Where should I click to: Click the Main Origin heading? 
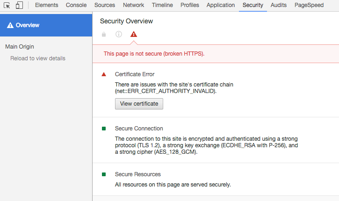tap(20, 47)
